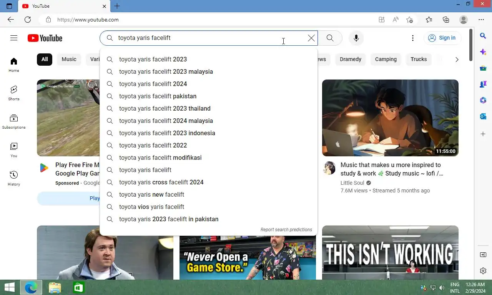Open the YouTube settings three-dot menu
This screenshot has width=492, height=295.
413,38
